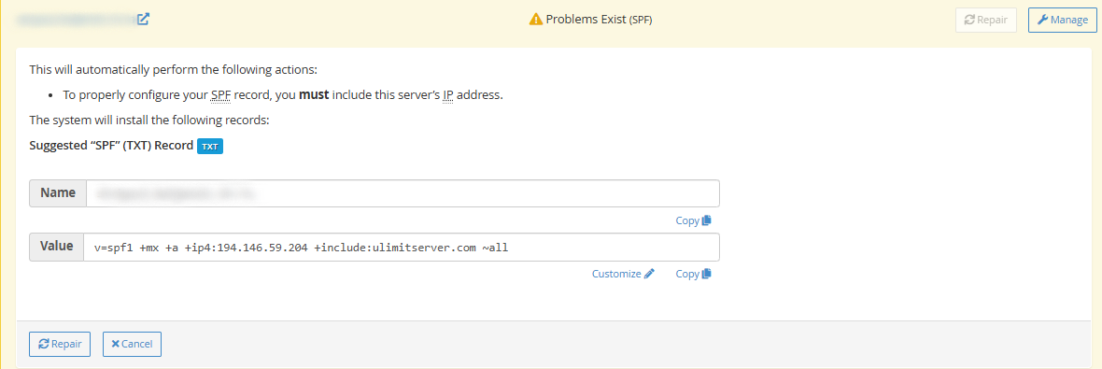Click the copy icon below Value field
The width and height of the screenshot is (1102, 369).
tap(706, 274)
